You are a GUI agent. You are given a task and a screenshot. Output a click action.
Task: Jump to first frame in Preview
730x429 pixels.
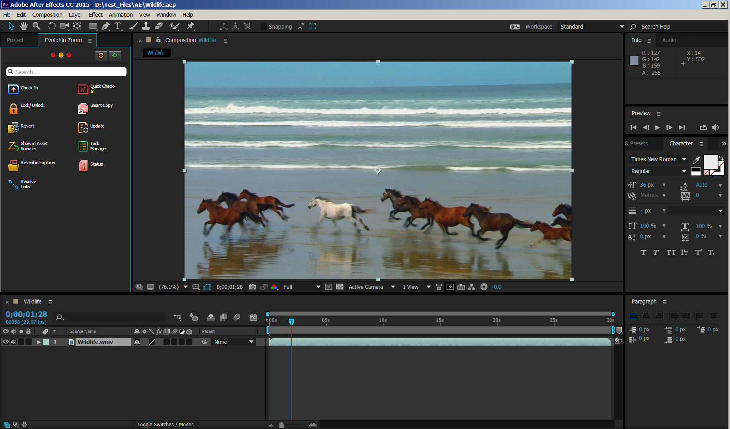tap(633, 128)
